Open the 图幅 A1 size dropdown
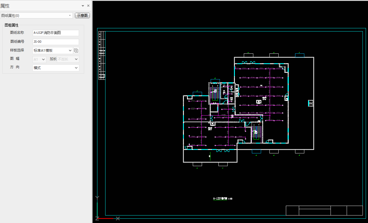This screenshot has height=223, width=368. 39,59
